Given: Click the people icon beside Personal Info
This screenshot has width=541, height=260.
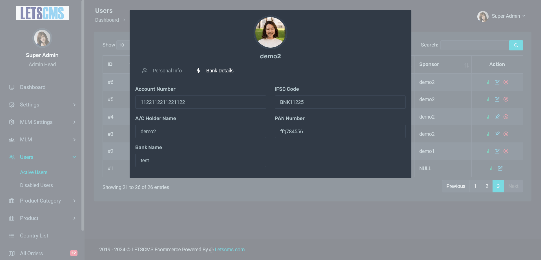Looking at the screenshot, I should tap(145, 71).
